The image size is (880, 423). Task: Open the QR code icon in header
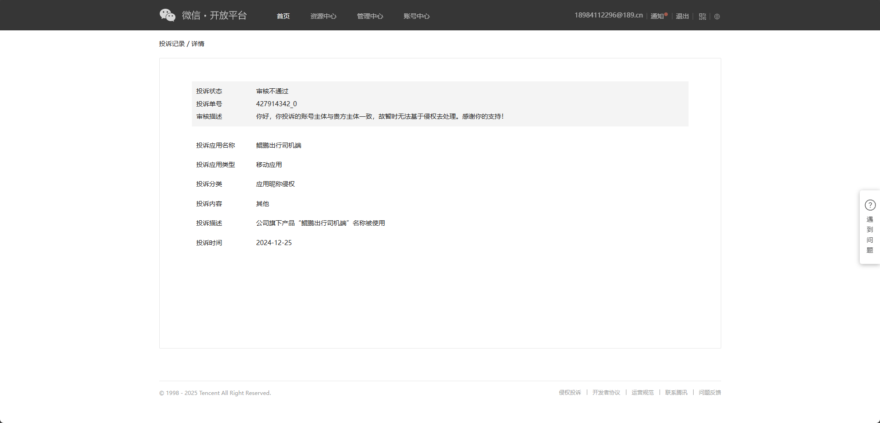pos(702,17)
